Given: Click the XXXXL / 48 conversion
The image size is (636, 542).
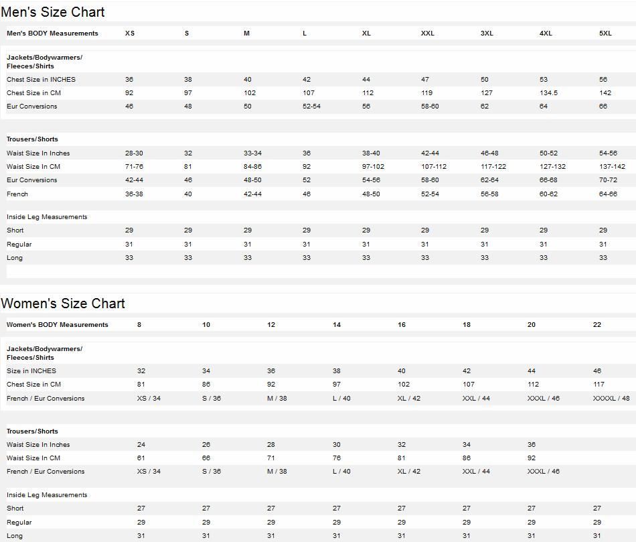Looking at the screenshot, I should coord(611,399).
